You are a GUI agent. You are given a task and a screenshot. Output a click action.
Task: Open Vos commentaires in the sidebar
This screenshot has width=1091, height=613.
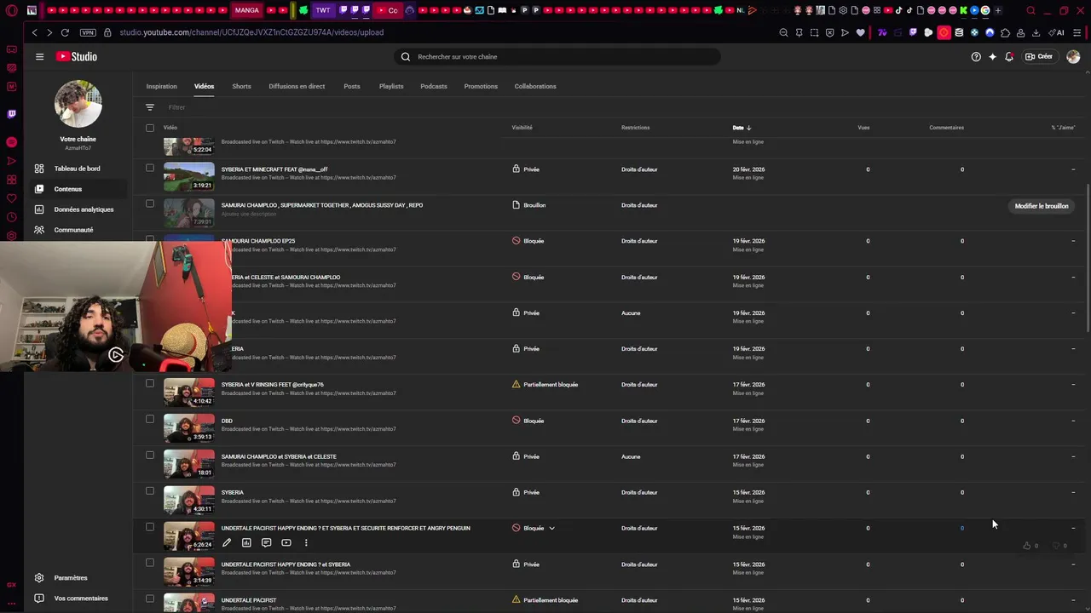(81, 599)
